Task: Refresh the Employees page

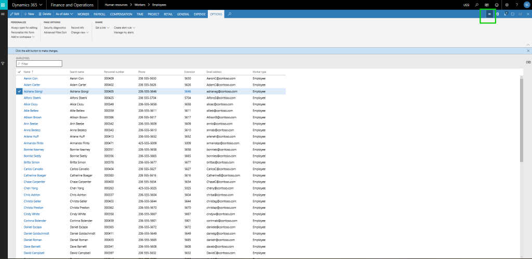Action: (513, 14)
